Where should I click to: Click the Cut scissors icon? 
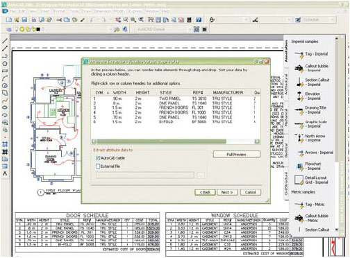tap(59, 20)
